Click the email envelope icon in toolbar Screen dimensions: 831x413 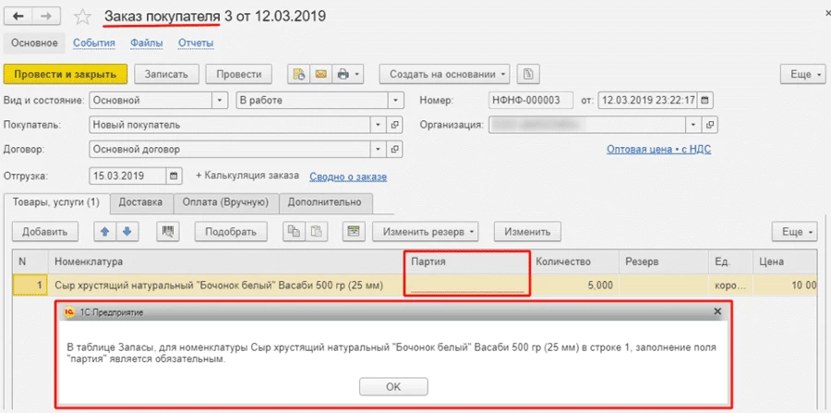319,74
